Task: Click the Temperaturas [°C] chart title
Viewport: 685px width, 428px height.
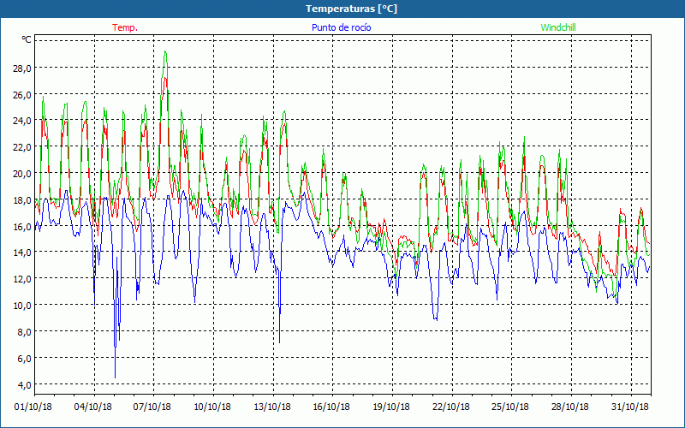Action: [x=351, y=9]
